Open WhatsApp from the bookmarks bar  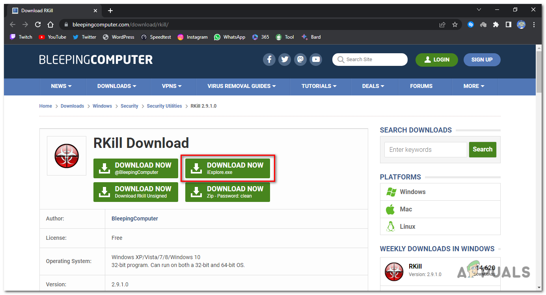[229, 37]
